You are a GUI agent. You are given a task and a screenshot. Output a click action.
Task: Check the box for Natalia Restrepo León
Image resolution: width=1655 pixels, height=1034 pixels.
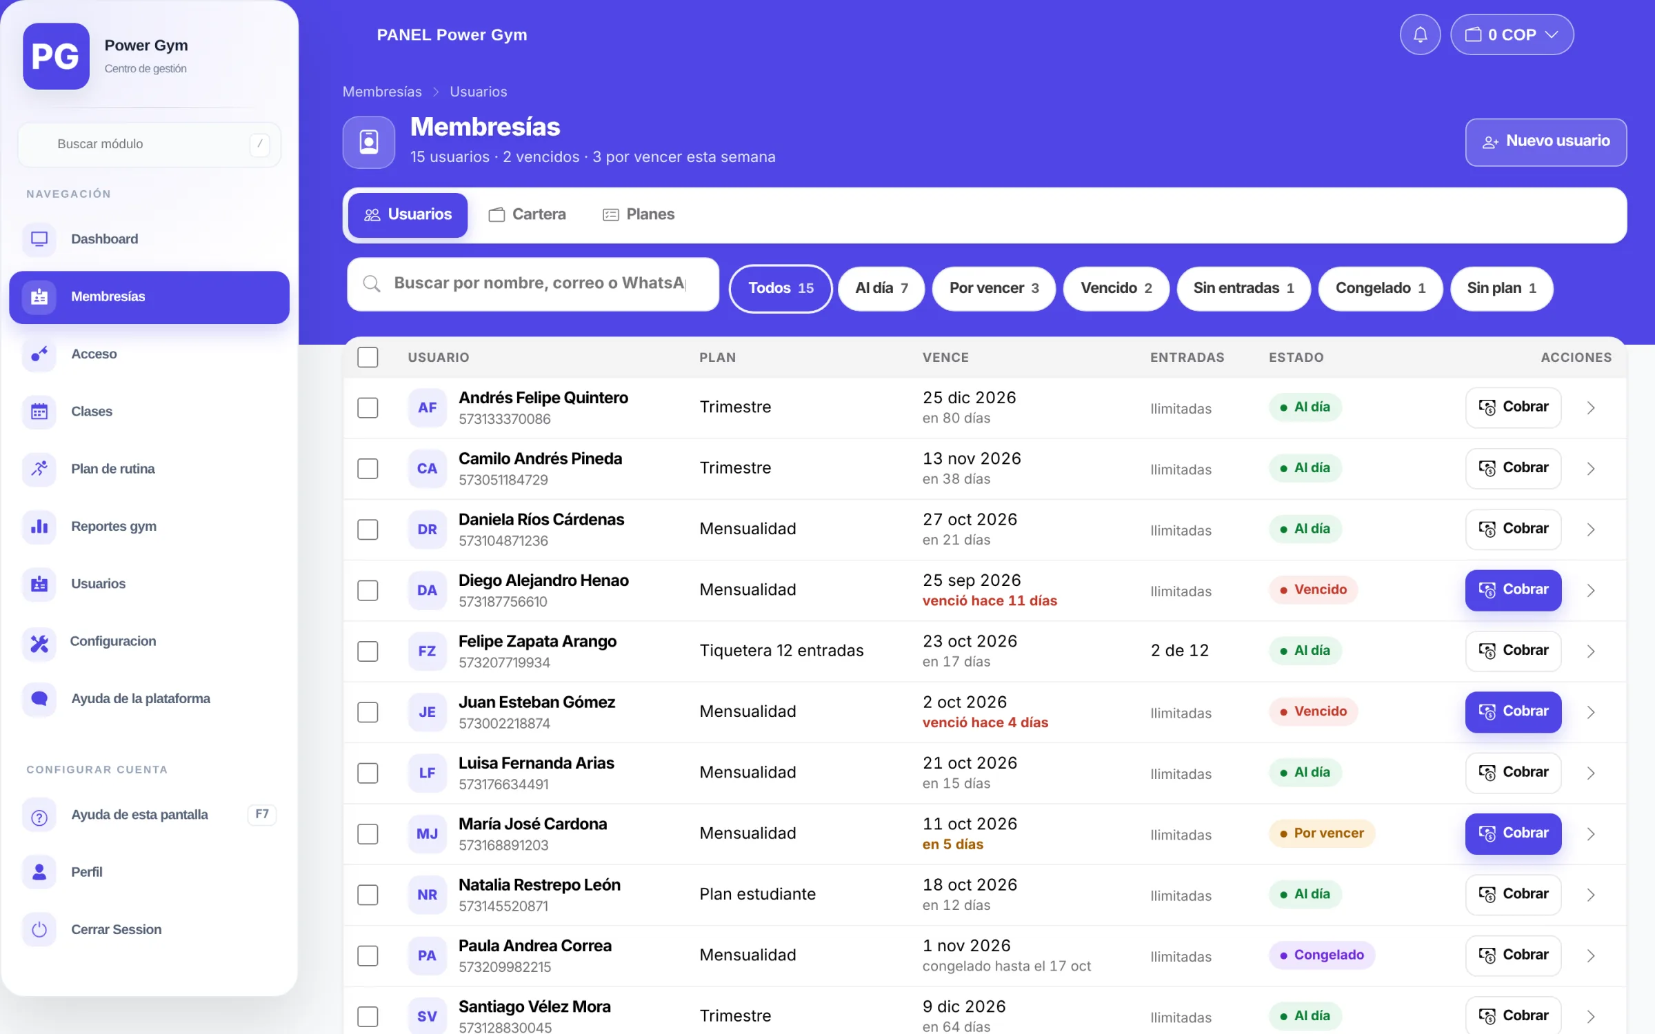click(368, 895)
